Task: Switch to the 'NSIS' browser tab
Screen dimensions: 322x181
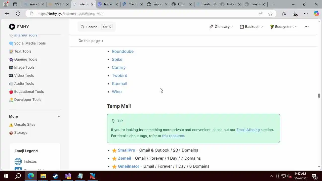Action: pyautogui.click(x=59, y=4)
